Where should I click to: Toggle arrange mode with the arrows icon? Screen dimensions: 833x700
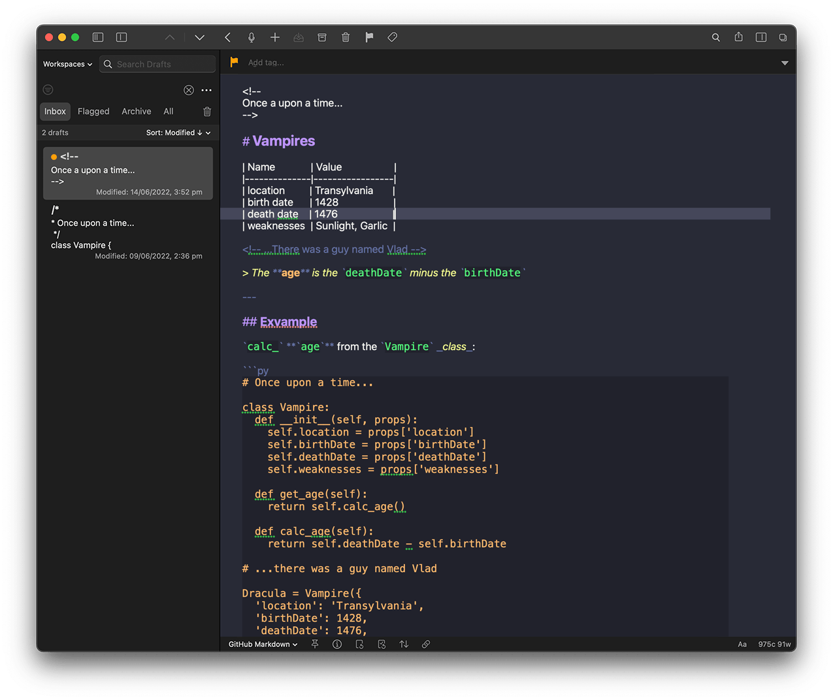coord(403,644)
